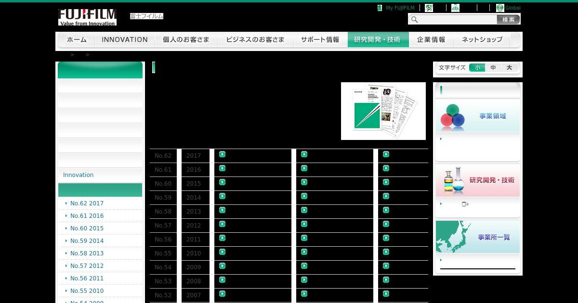The height and width of the screenshot is (303, 578).
Task: Click middle green arrow in No.56 row
Action: point(304,238)
